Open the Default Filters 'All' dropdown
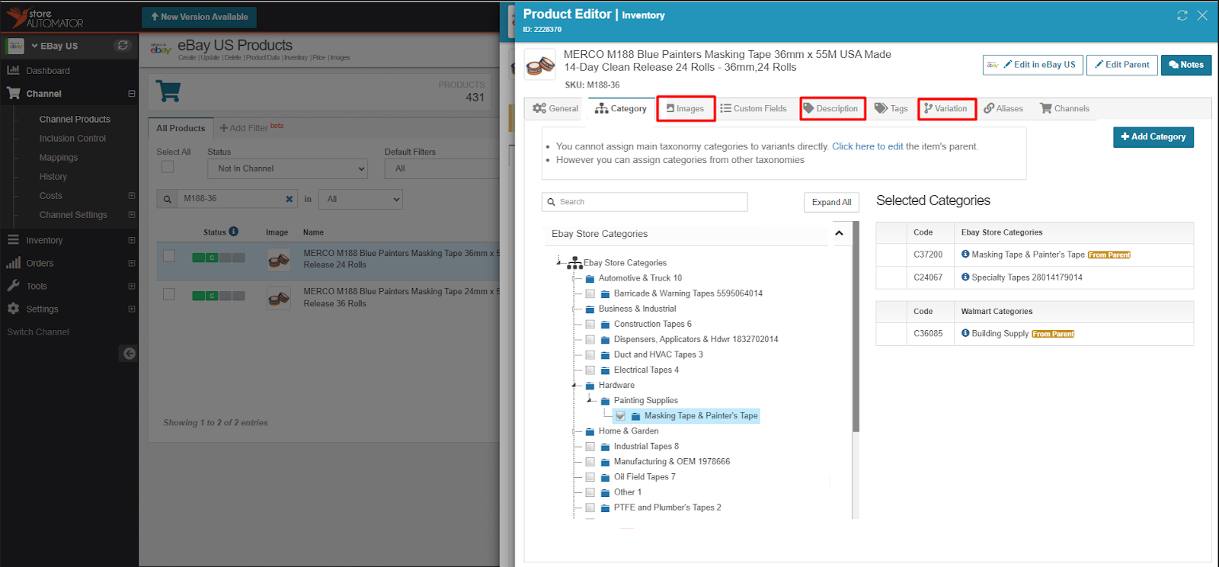Screen dimensions: 1219x567 click(442, 168)
